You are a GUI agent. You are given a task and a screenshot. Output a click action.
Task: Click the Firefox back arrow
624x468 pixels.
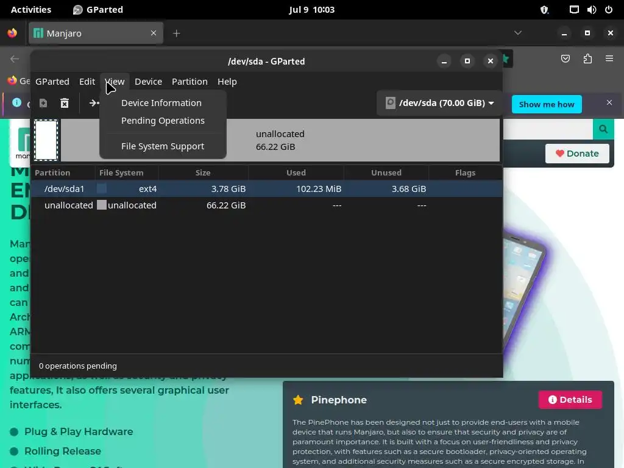pyautogui.click(x=15, y=59)
